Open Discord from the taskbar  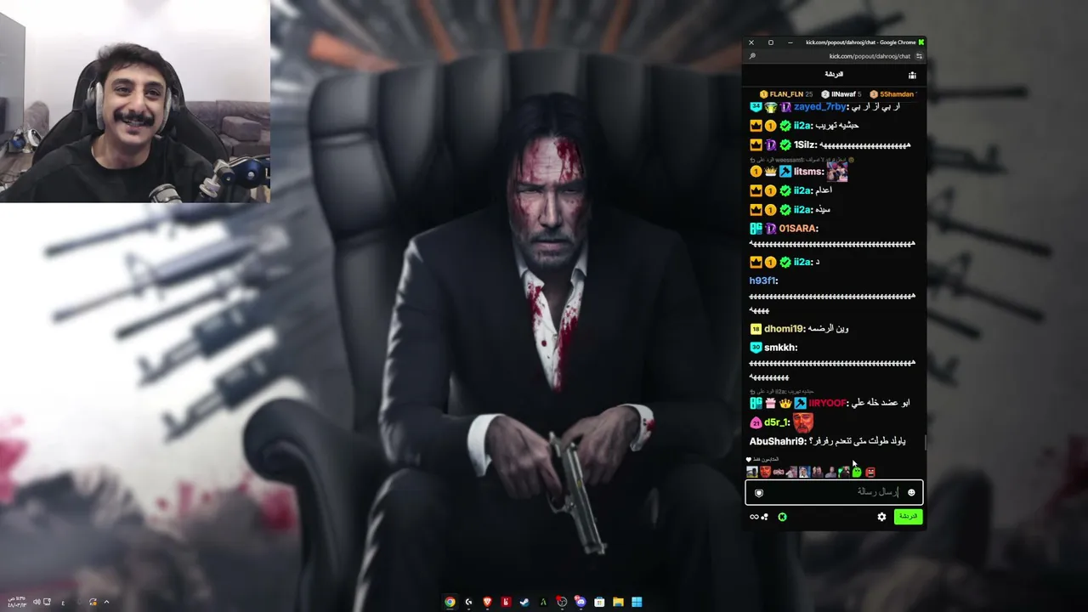(x=581, y=602)
